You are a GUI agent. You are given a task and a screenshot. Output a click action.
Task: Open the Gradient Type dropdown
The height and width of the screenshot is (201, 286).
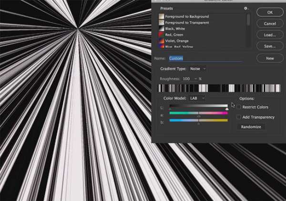(198, 69)
